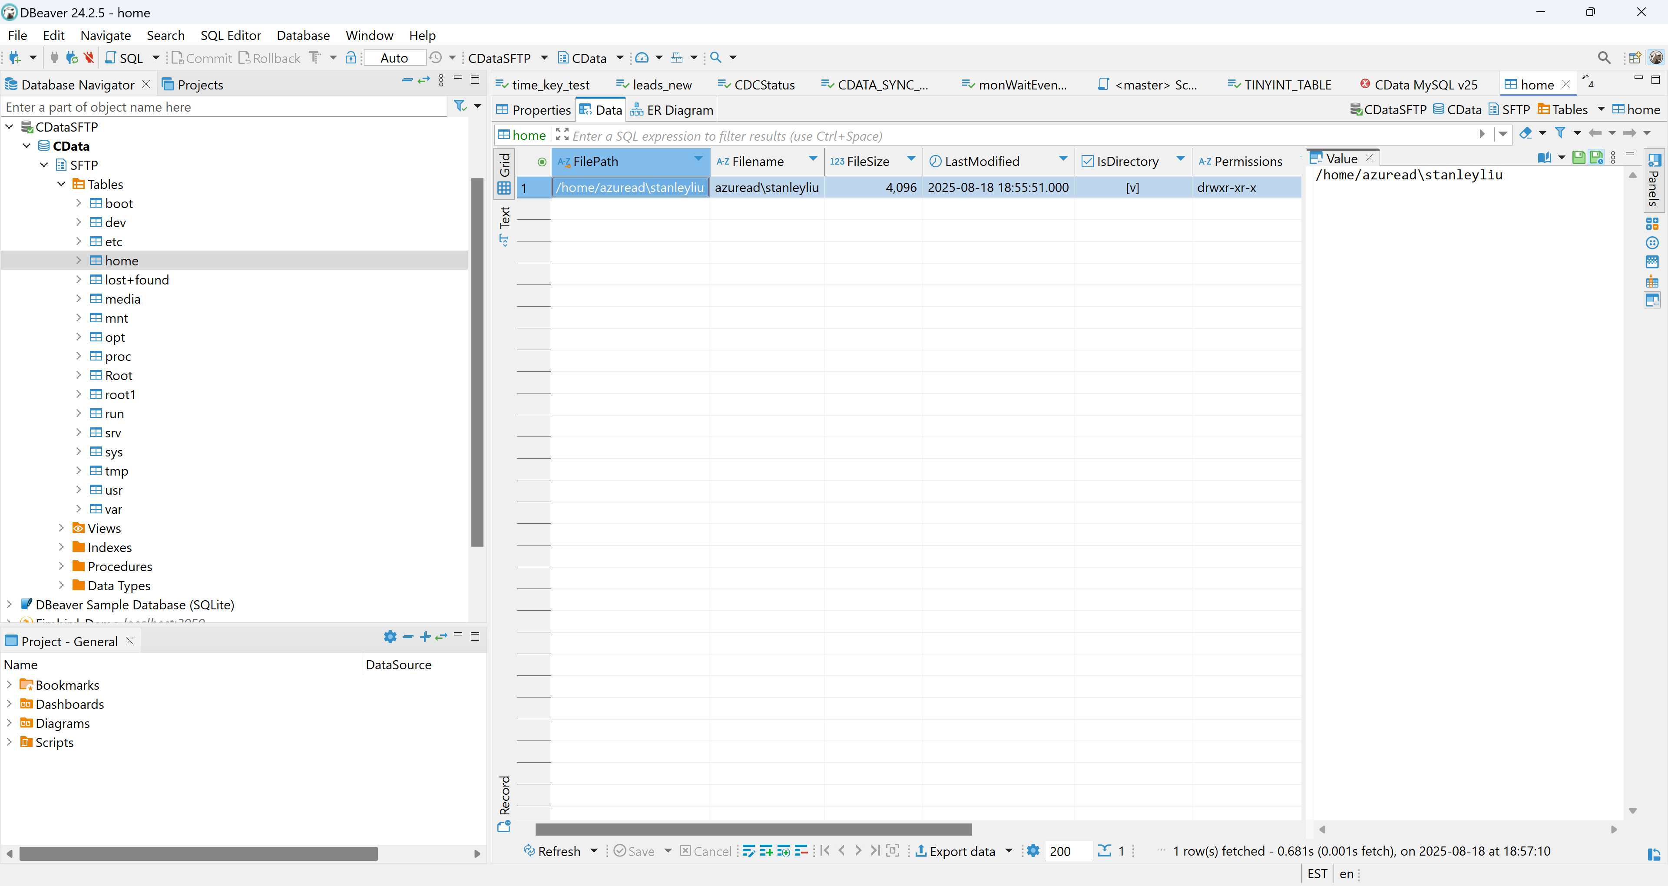This screenshot has height=886, width=1668.
Task: Switch to the Properties tab
Action: pyautogui.click(x=532, y=109)
